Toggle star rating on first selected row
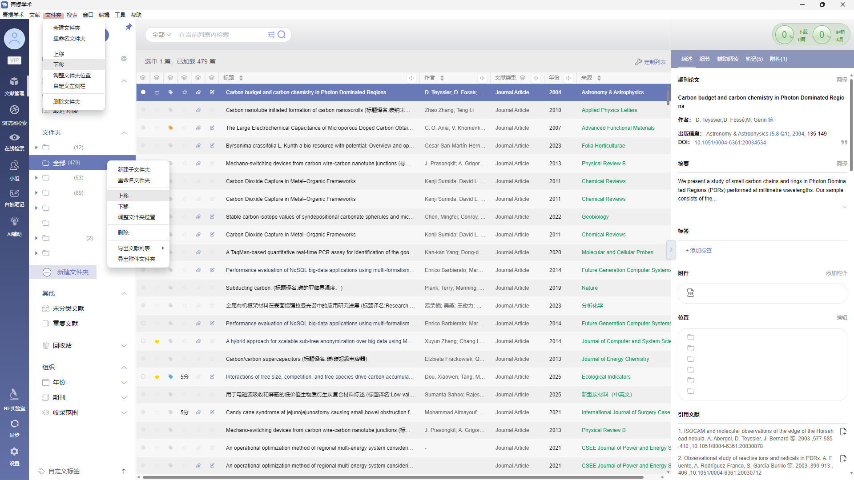Viewport: 854px width, 480px height. [x=185, y=92]
